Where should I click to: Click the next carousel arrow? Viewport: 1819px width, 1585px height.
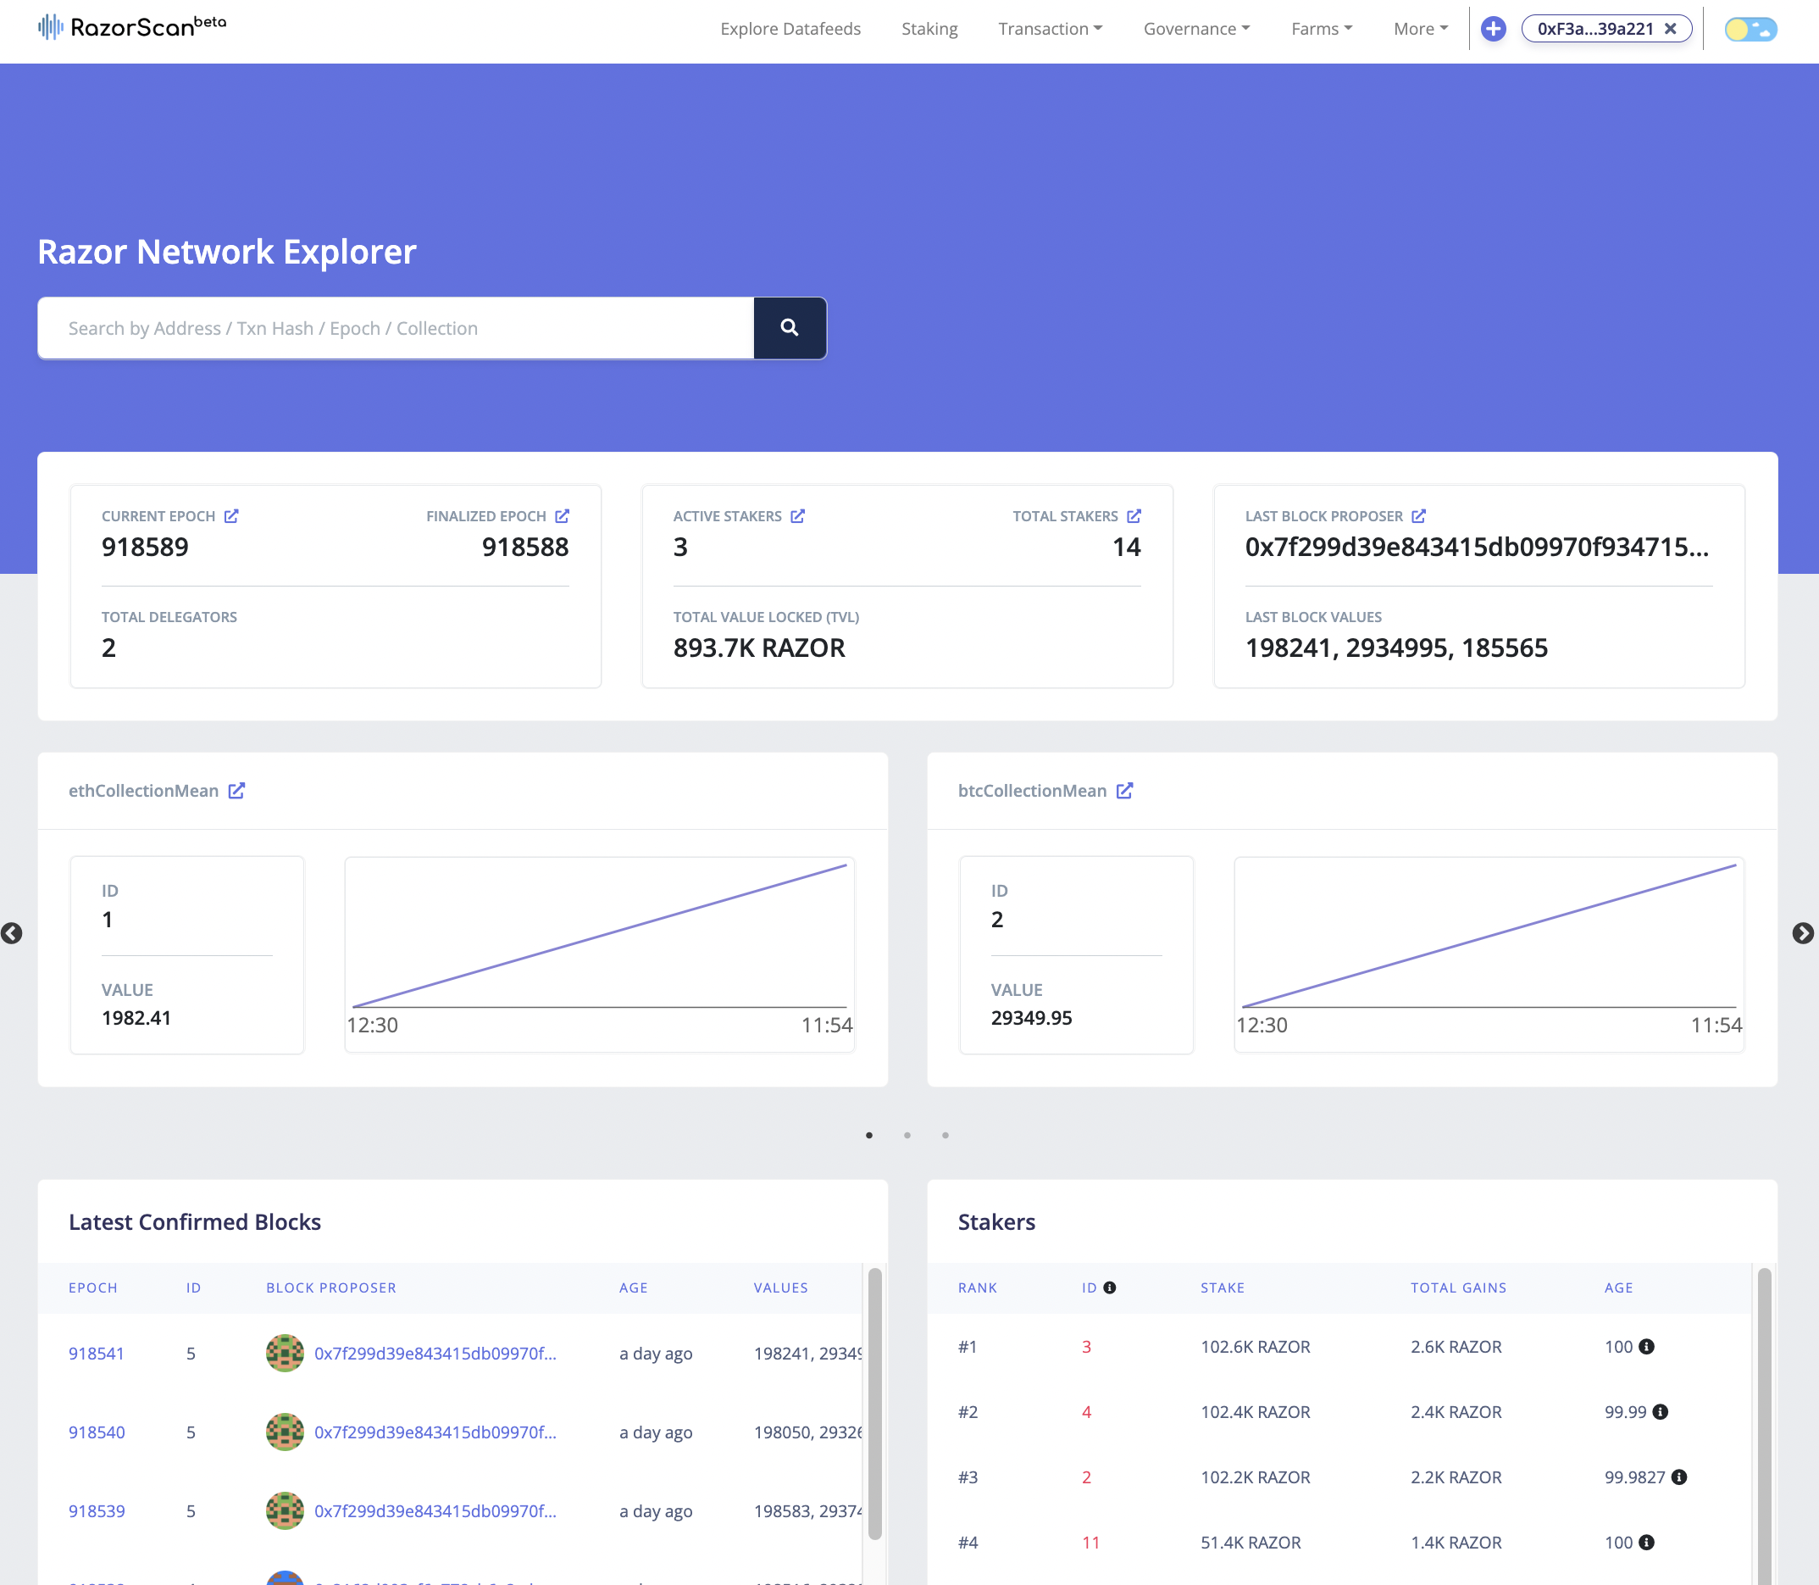1804,934
